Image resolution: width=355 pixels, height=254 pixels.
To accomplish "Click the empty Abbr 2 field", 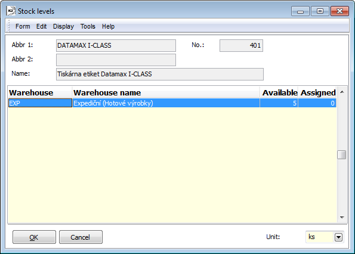I will pyautogui.click(x=116, y=60).
